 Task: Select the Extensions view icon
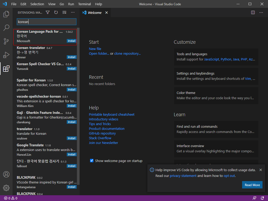(x=6, y=69)
